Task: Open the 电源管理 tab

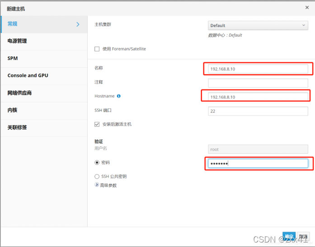Action: pos(44,41)
